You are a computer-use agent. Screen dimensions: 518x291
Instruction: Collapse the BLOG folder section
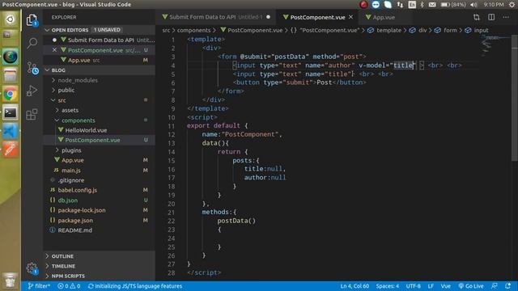tap(47, 70)
